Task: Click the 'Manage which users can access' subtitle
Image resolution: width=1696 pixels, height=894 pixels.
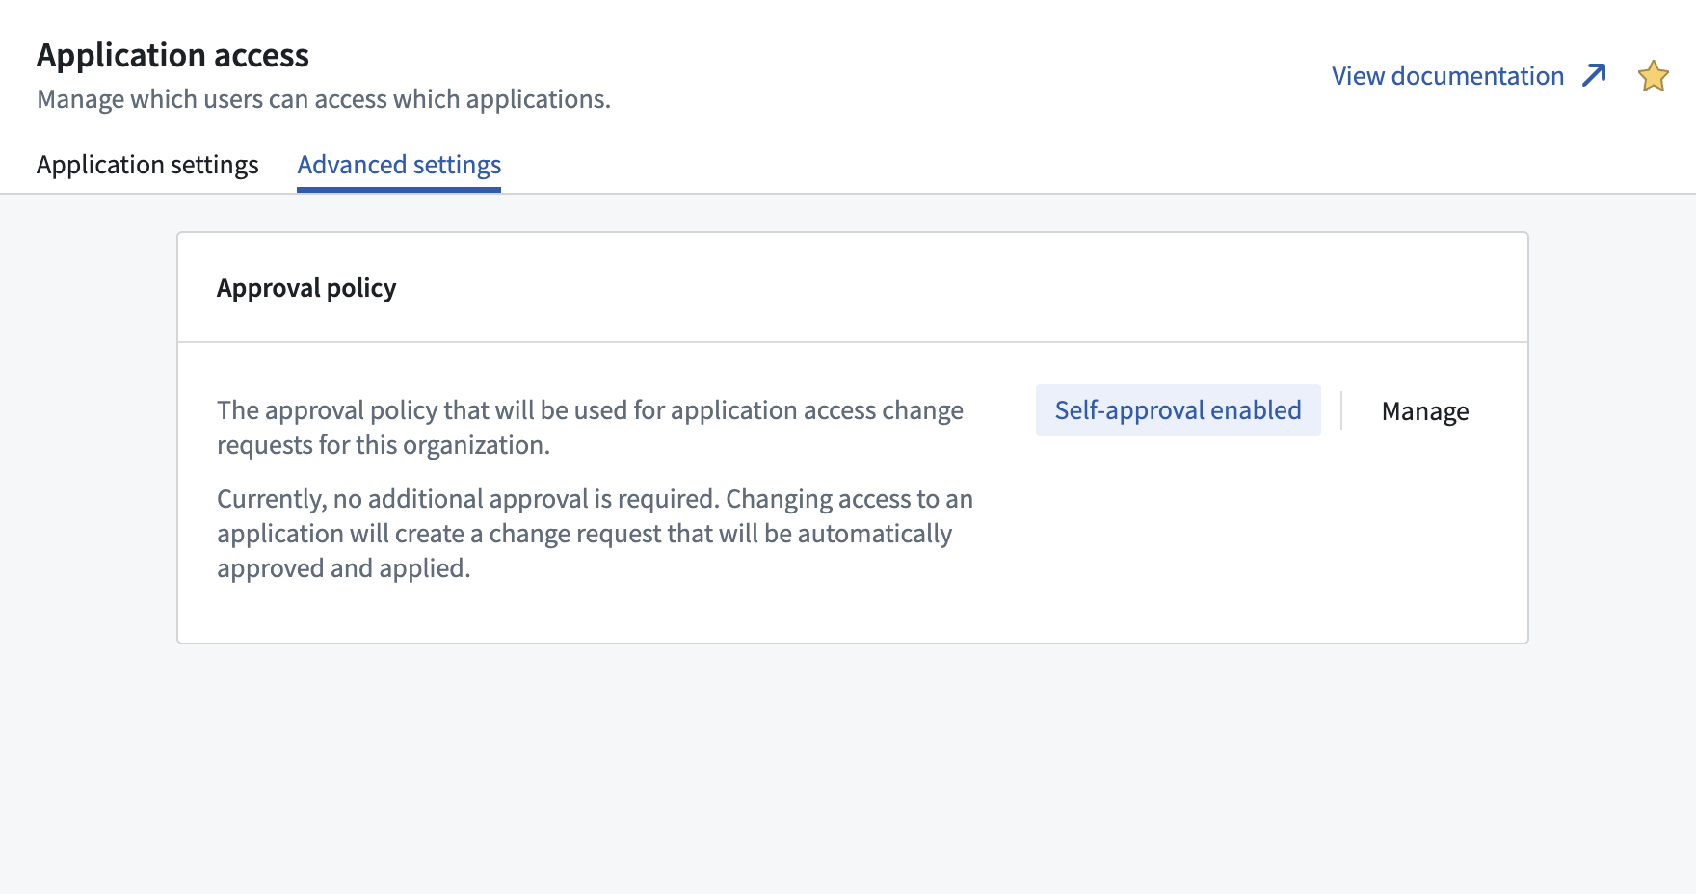Action: click(x=324, y=99)
